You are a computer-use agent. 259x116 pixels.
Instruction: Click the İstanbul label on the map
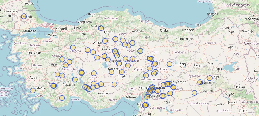pos(48,24)
